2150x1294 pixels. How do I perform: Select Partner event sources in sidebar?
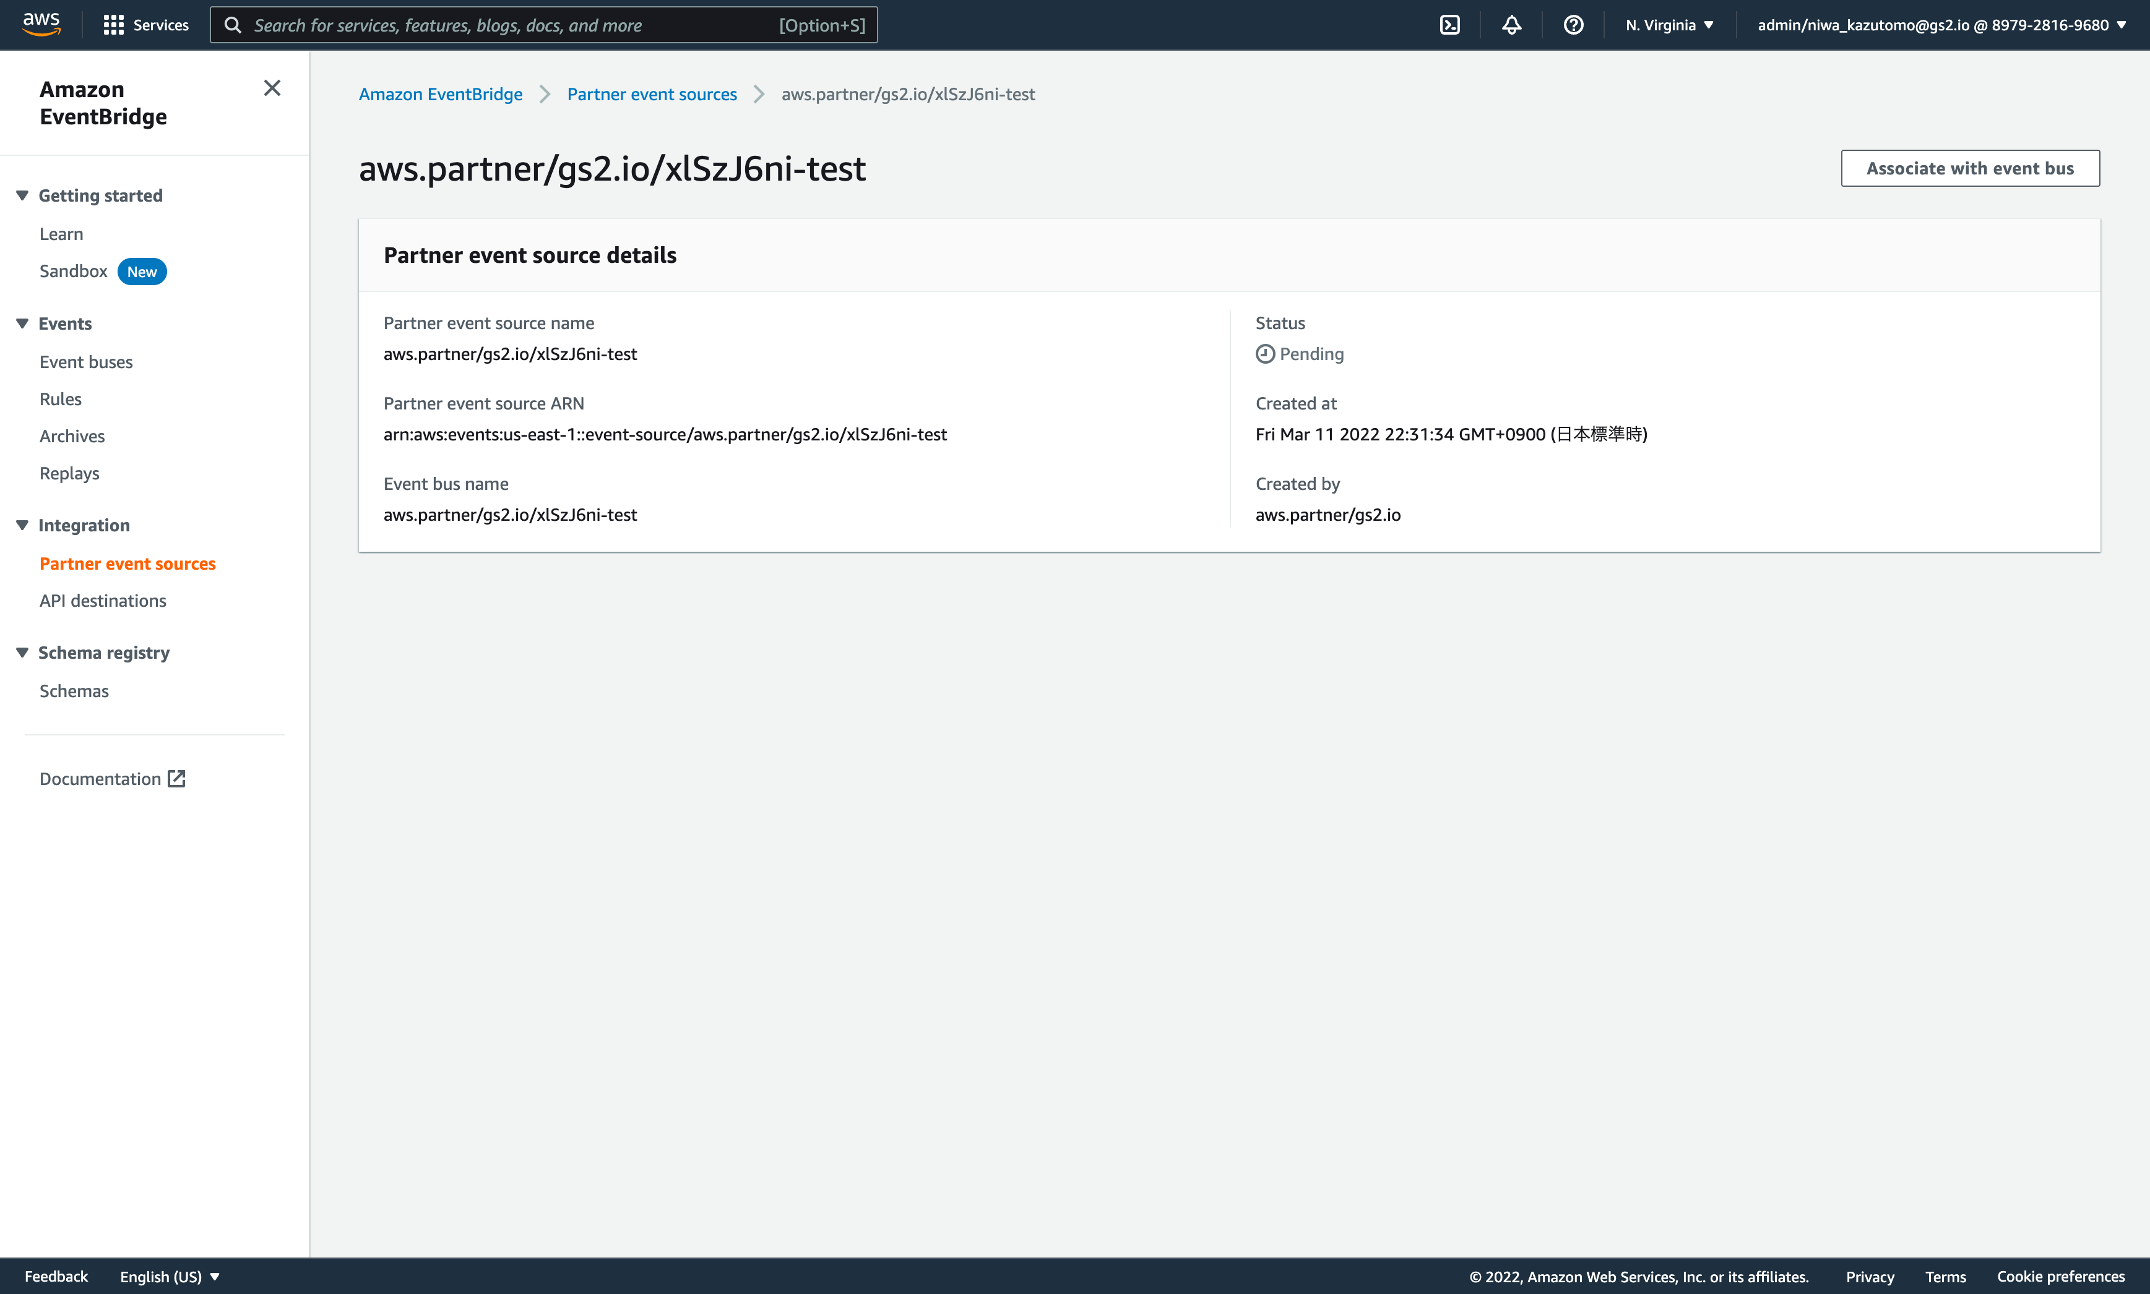[x=127, y=563]
